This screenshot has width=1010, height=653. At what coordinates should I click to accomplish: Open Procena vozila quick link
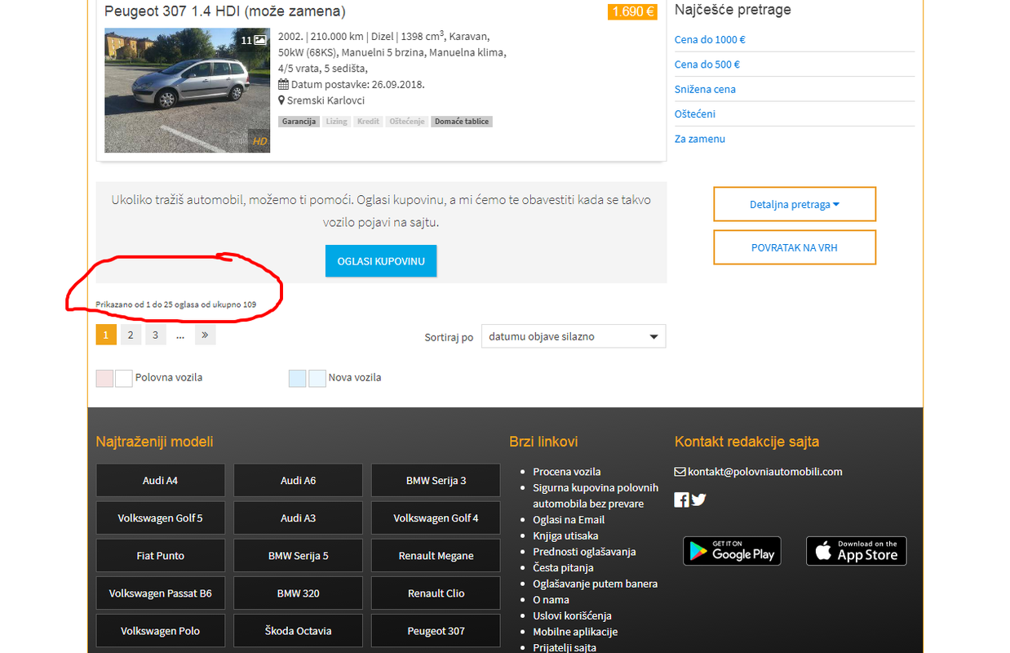[x=567, y=472]
